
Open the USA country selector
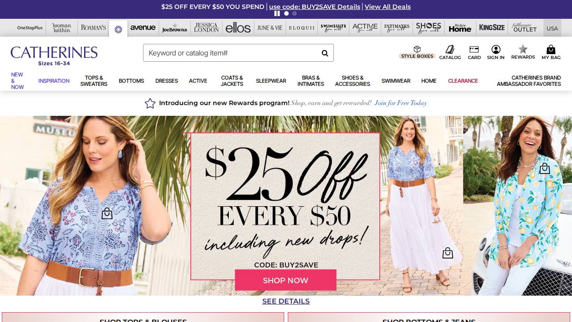click(552, 28)
